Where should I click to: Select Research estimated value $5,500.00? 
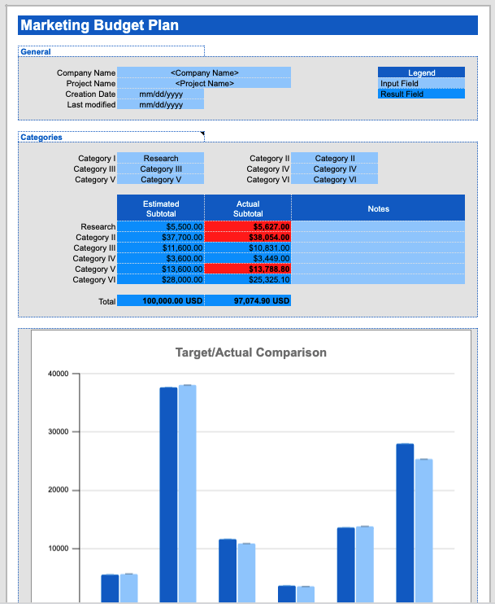(161, 226)
